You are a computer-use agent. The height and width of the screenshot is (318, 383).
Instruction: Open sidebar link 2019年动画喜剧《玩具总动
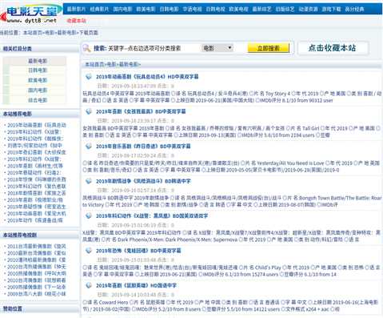coord(37,125)
